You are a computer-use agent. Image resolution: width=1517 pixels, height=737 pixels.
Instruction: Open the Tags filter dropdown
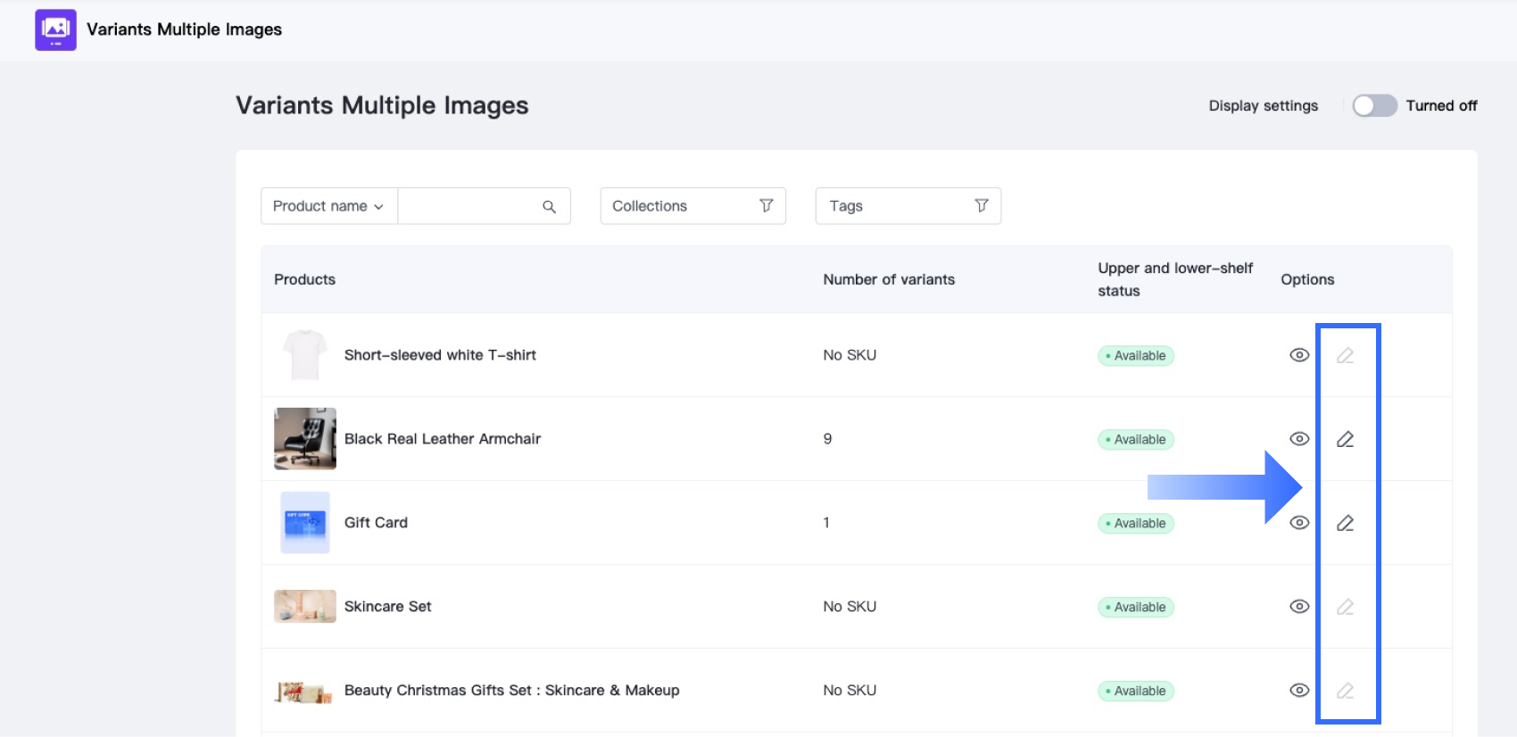(x=908, y=206)
